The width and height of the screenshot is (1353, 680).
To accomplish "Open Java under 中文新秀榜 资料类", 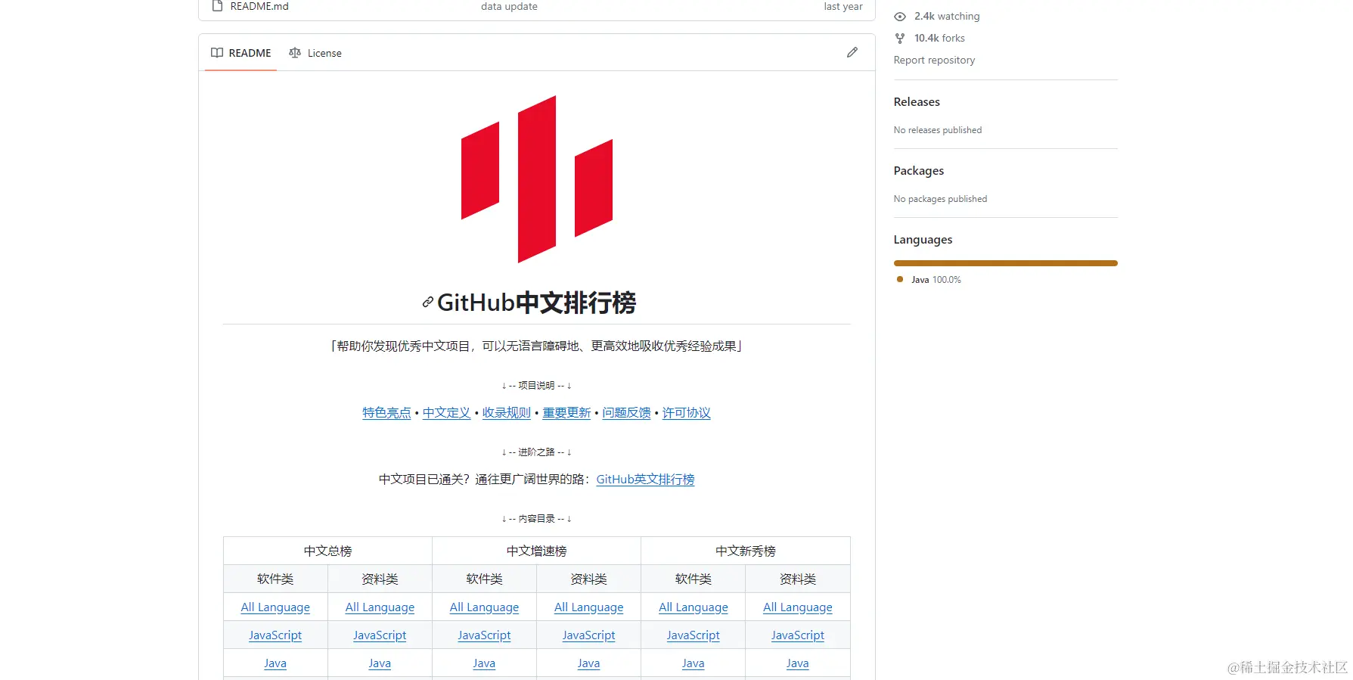I will [x=797, y=663].
